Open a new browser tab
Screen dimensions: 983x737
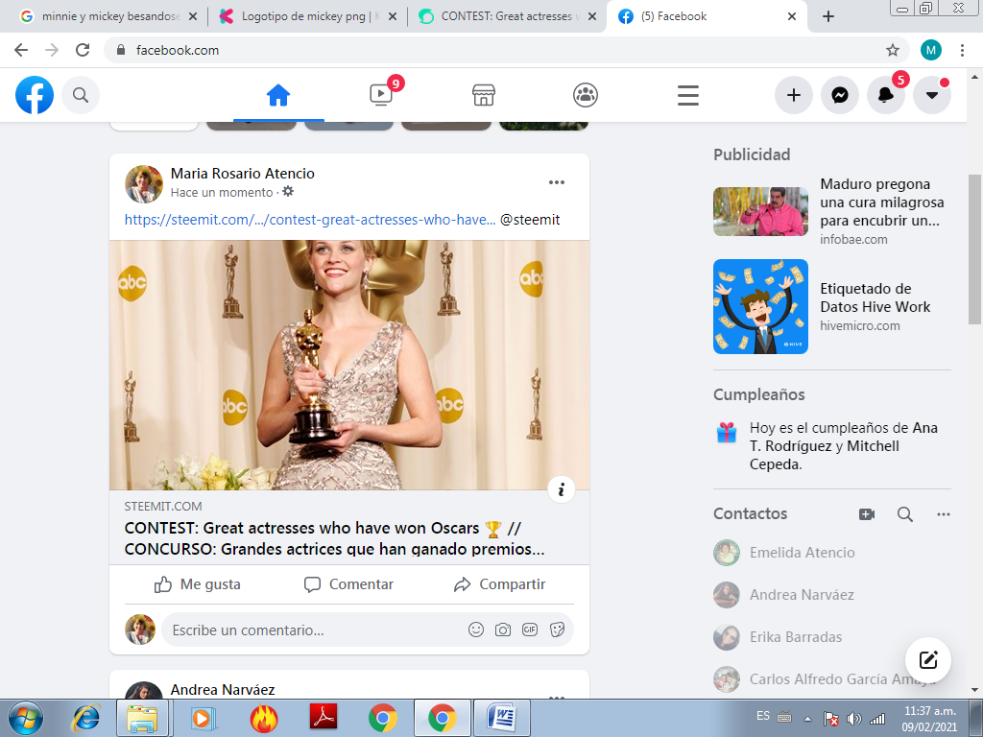coord(828,17)
